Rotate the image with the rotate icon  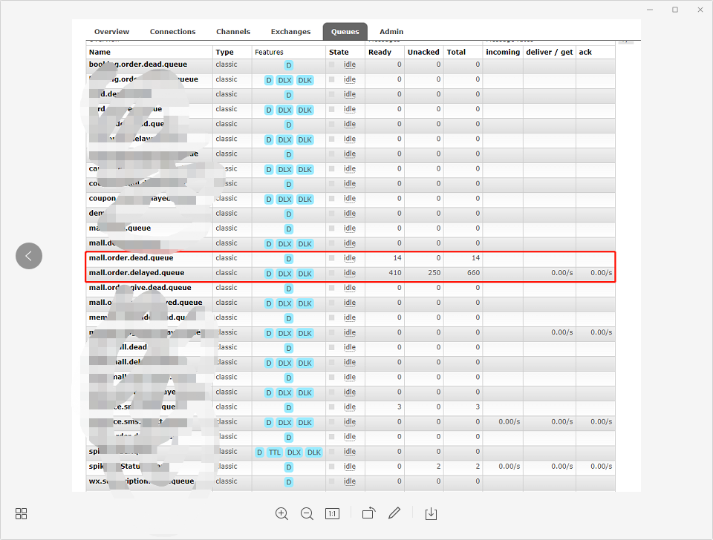(x=369, y=513)
